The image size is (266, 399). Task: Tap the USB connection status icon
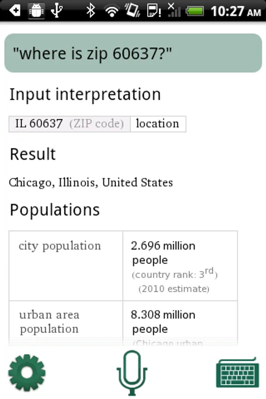pos(56,11)
